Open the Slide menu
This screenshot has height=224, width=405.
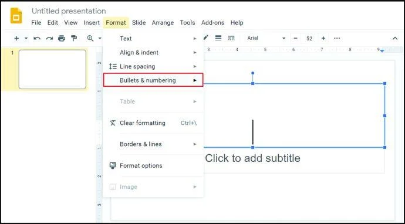[x=139, y=23]
